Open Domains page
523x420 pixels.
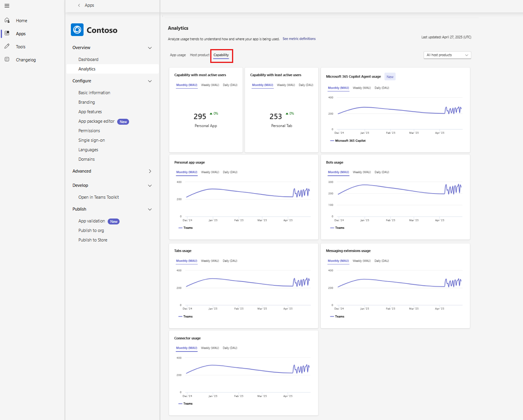pyautogui.click(x=86, y=159)
